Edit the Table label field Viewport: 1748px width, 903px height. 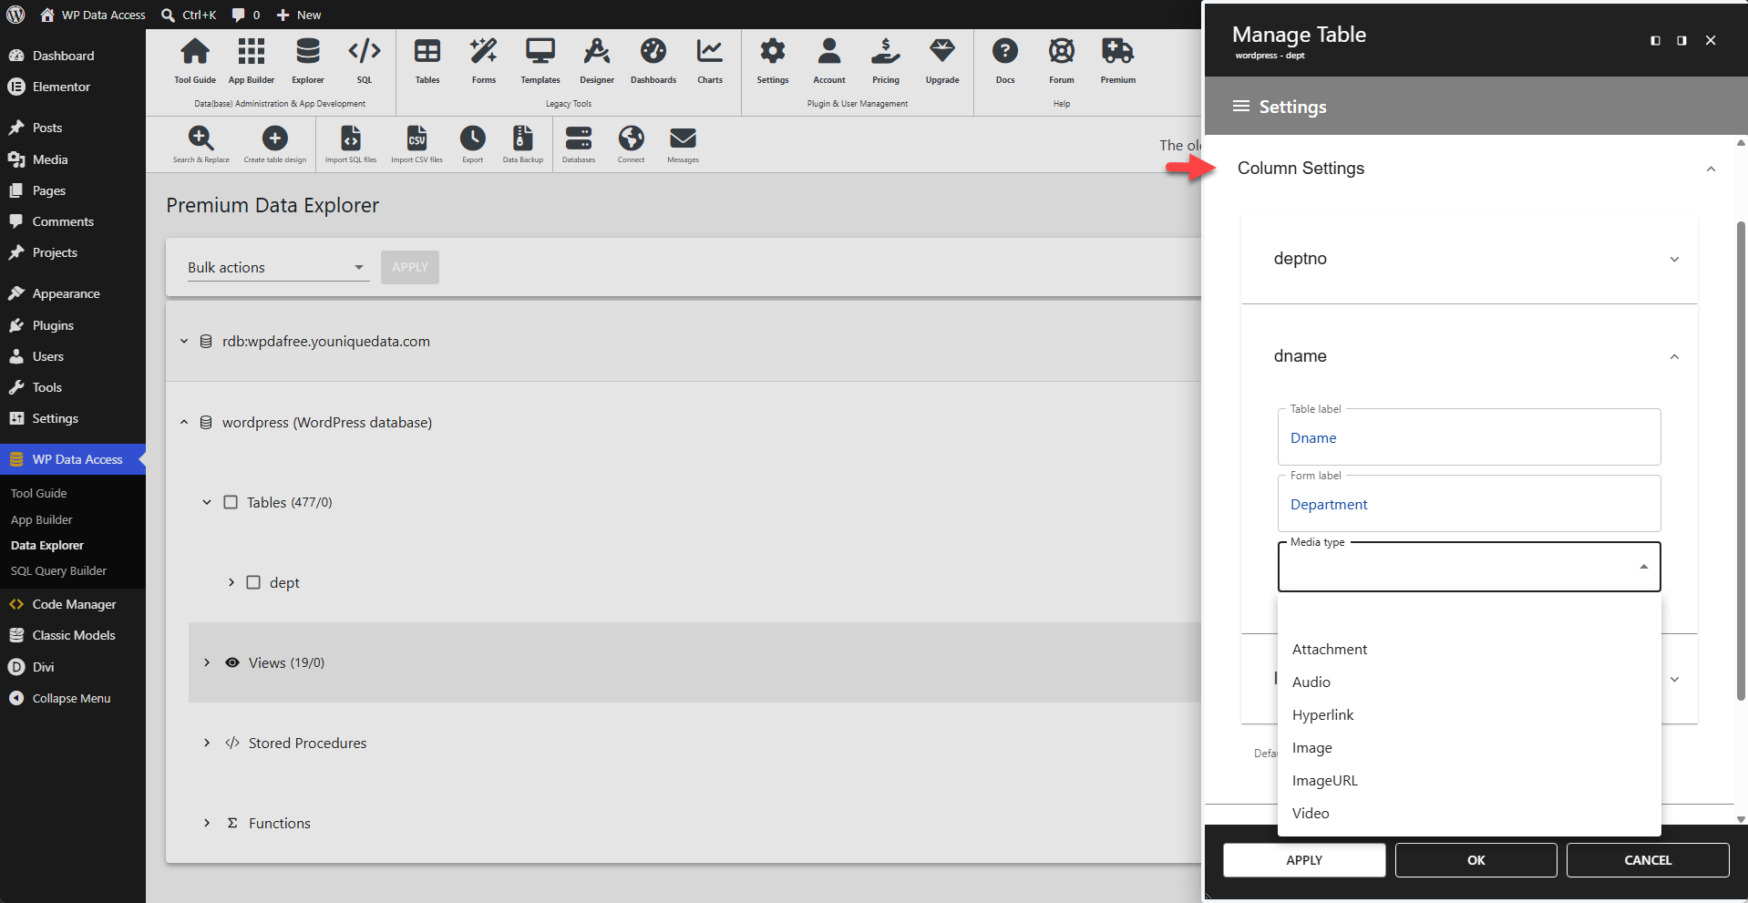click(x=1469, y=437)
